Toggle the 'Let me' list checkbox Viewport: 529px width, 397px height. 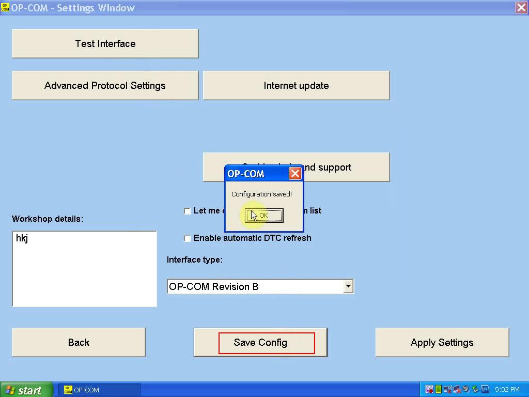tap(187, 211)
